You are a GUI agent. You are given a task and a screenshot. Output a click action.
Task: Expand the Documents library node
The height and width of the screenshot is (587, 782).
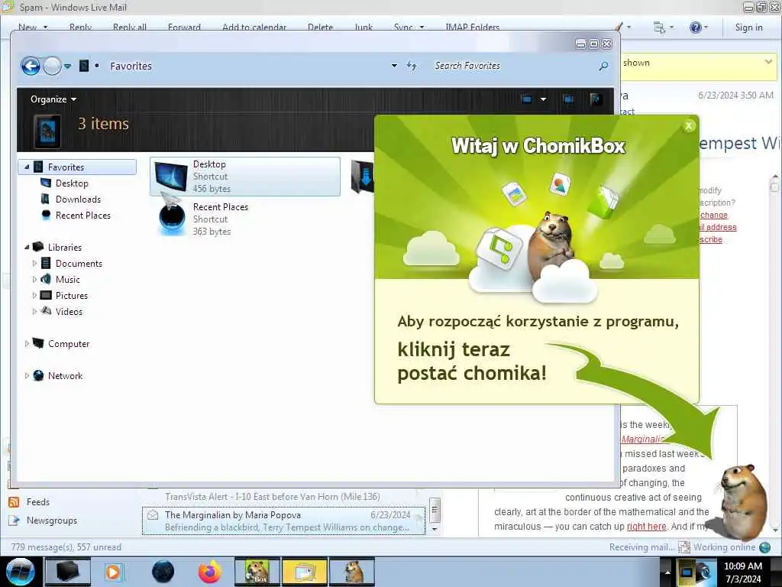34,263
